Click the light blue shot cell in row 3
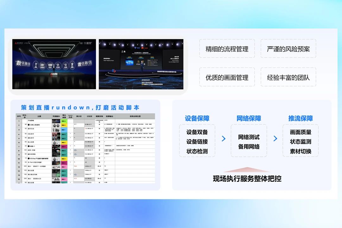 64,130
